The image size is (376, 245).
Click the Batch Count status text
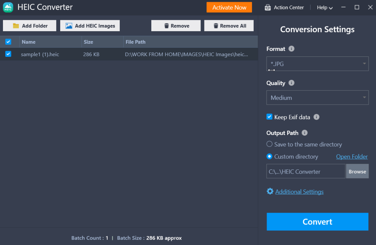pyautogui.click(x=90, y=238)
